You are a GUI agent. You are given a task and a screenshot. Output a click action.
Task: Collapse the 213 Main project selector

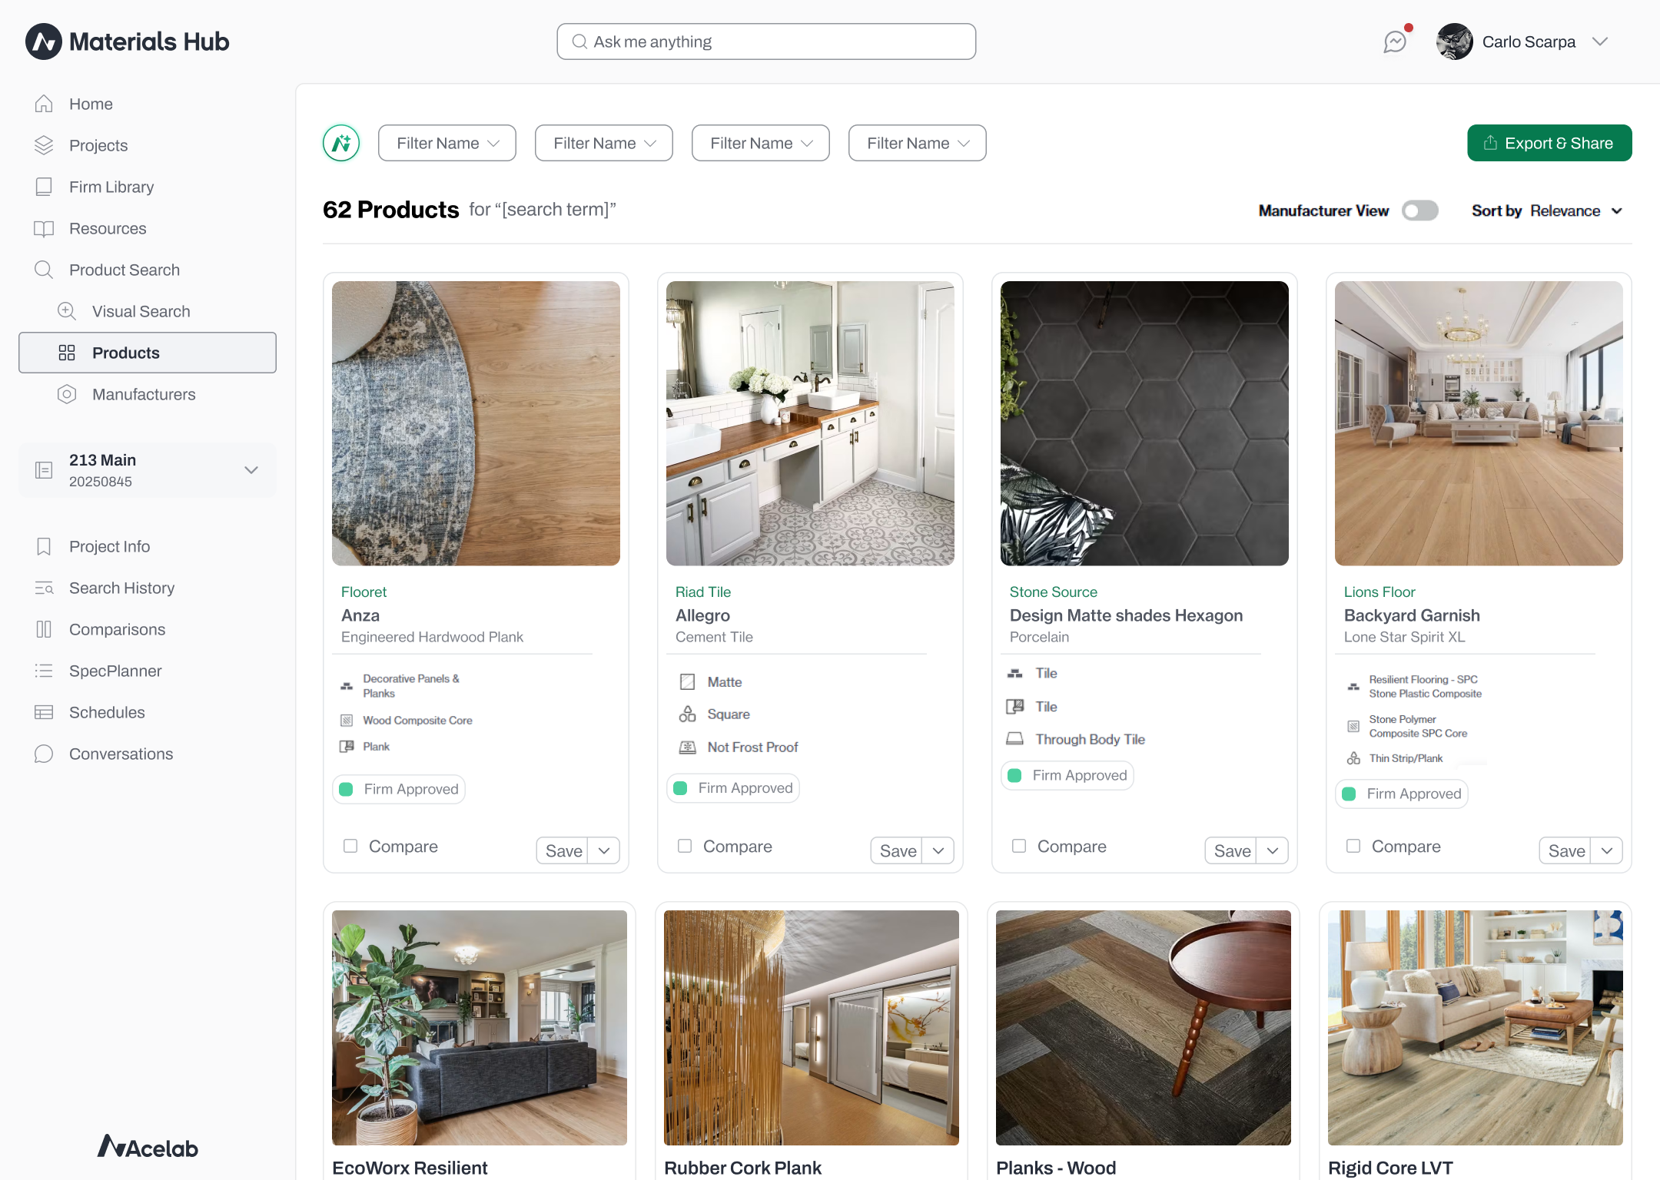click(251, 469)
